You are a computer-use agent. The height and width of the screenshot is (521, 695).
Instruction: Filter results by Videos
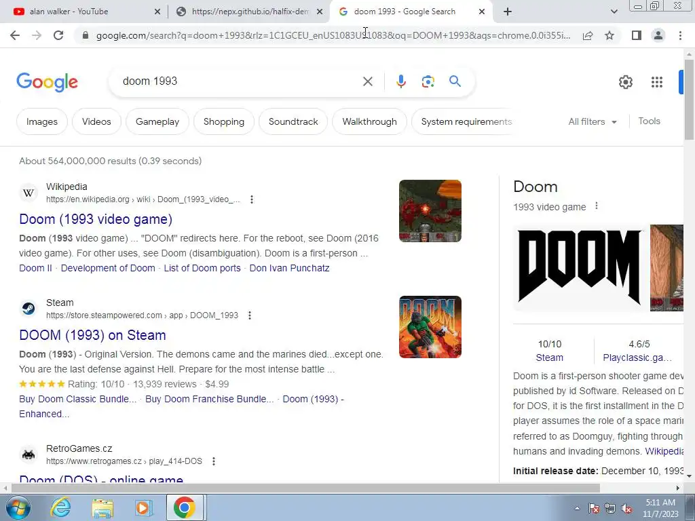[96, 122]
